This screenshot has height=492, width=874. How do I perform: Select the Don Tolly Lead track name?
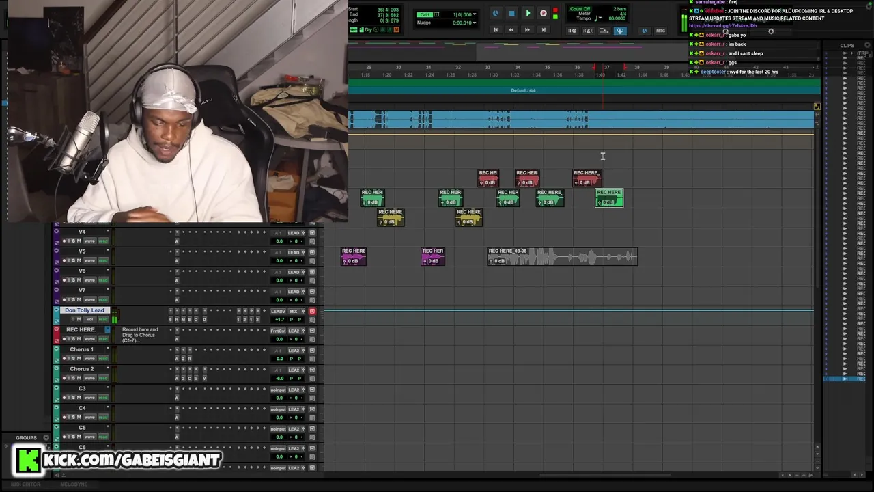(85, 310)
